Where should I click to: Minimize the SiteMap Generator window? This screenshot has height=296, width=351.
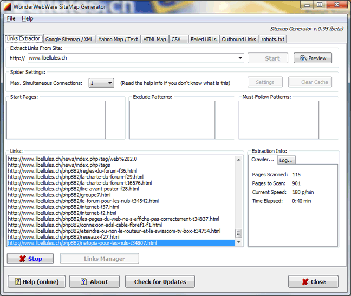(x=307, y=5)
